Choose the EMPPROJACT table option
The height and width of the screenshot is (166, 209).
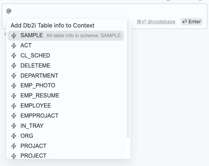39,116
